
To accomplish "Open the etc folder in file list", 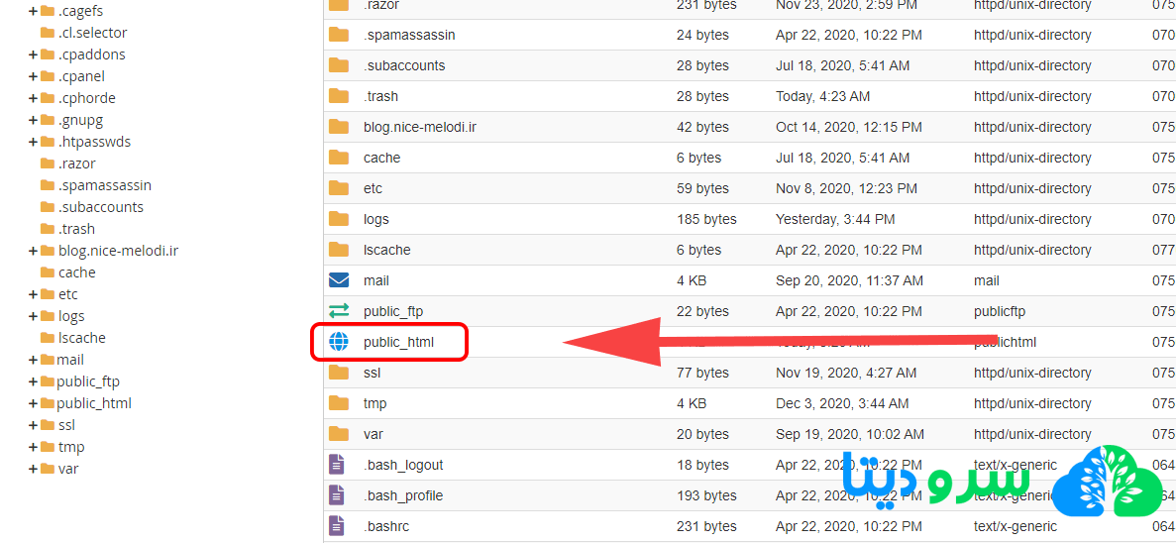I will coord(373,188).
